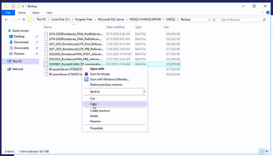Open the Customize Quick Access Toolbar dropdown

coord(23,7)
